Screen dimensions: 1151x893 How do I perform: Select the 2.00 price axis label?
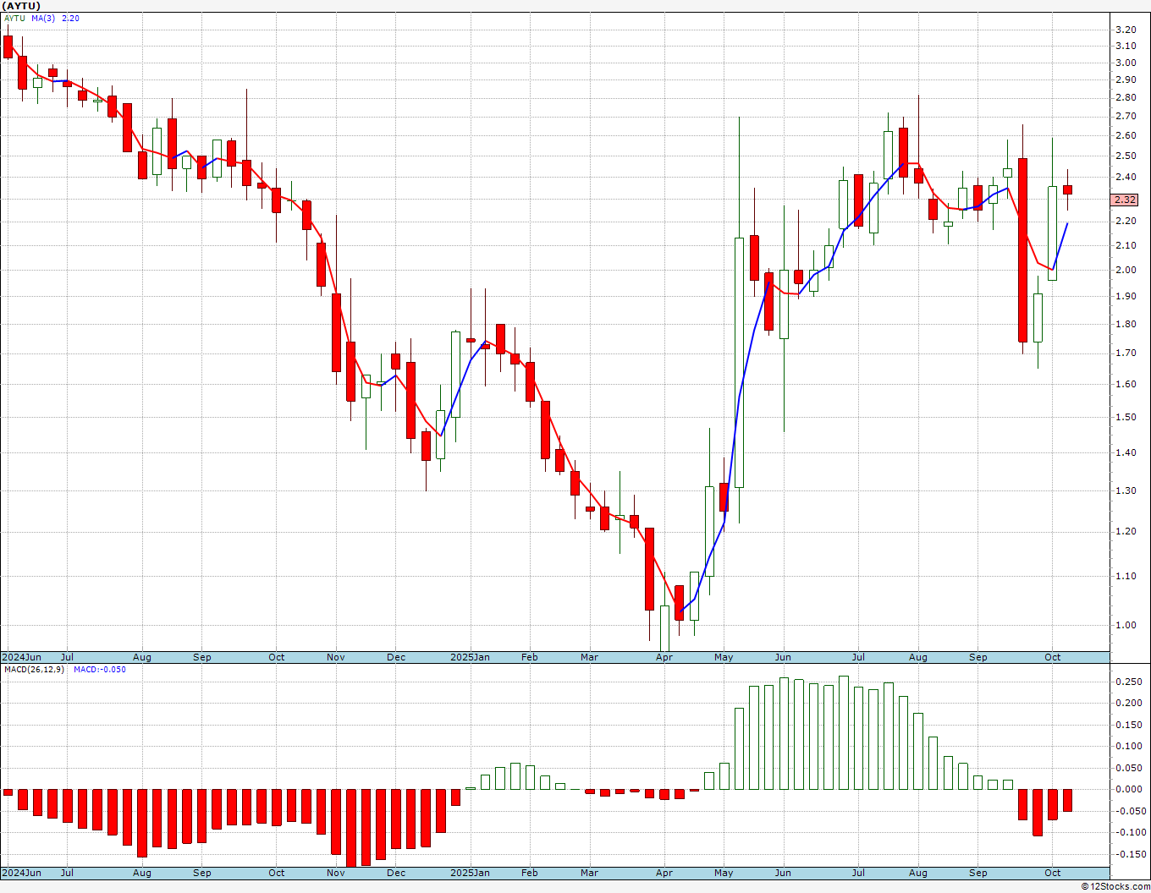point(1126,271)
